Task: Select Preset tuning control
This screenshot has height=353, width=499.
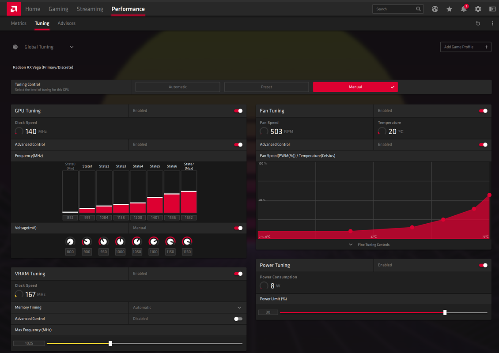Action: coord(266,87)
